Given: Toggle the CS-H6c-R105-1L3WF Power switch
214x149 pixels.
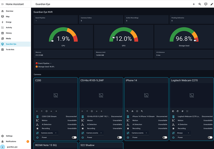Looking at the screenshot, I should point(119,138).
